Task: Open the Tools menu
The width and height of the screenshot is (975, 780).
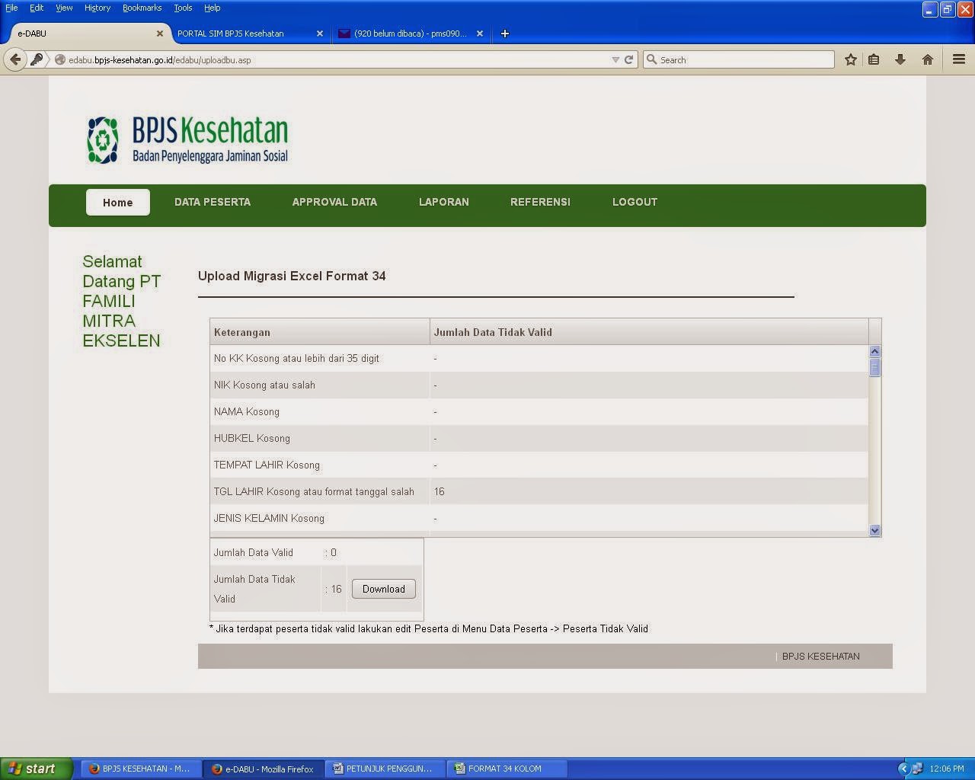Action: coord(183,8)
